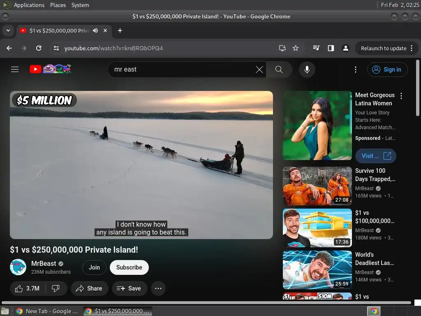The width and height of the screenshot is (421, 316).
Task: Open YouTube settings three-dot menu
Action: 356,70
